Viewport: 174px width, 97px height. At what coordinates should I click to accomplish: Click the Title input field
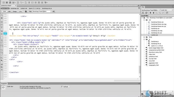click(41, 11)
